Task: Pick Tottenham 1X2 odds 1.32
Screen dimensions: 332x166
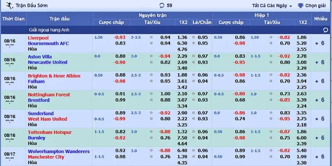Action: (182, 132)
